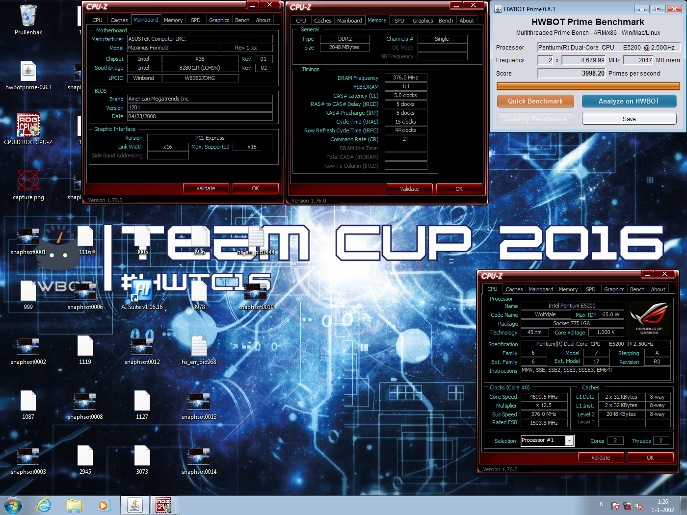This screenshot has width=687, height=515.
Task: Click the muted volume tray icon
Action: (639, 506)
